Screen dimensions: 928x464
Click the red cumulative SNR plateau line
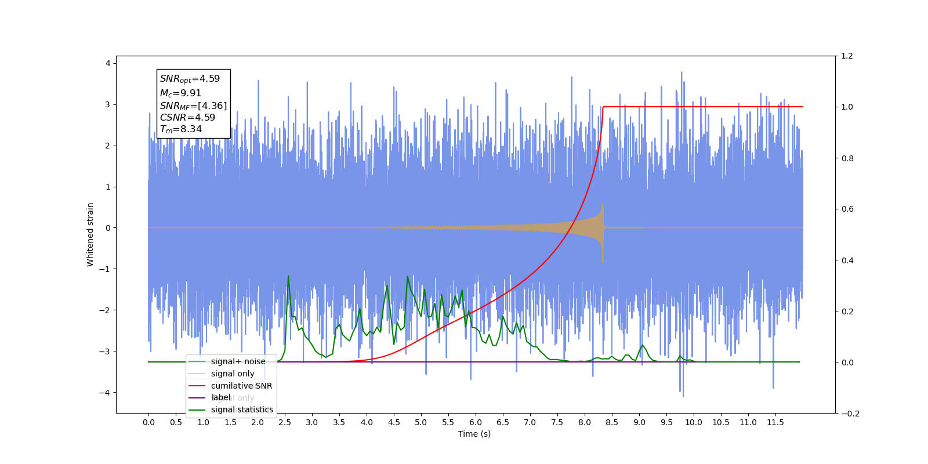click(703, 107)
